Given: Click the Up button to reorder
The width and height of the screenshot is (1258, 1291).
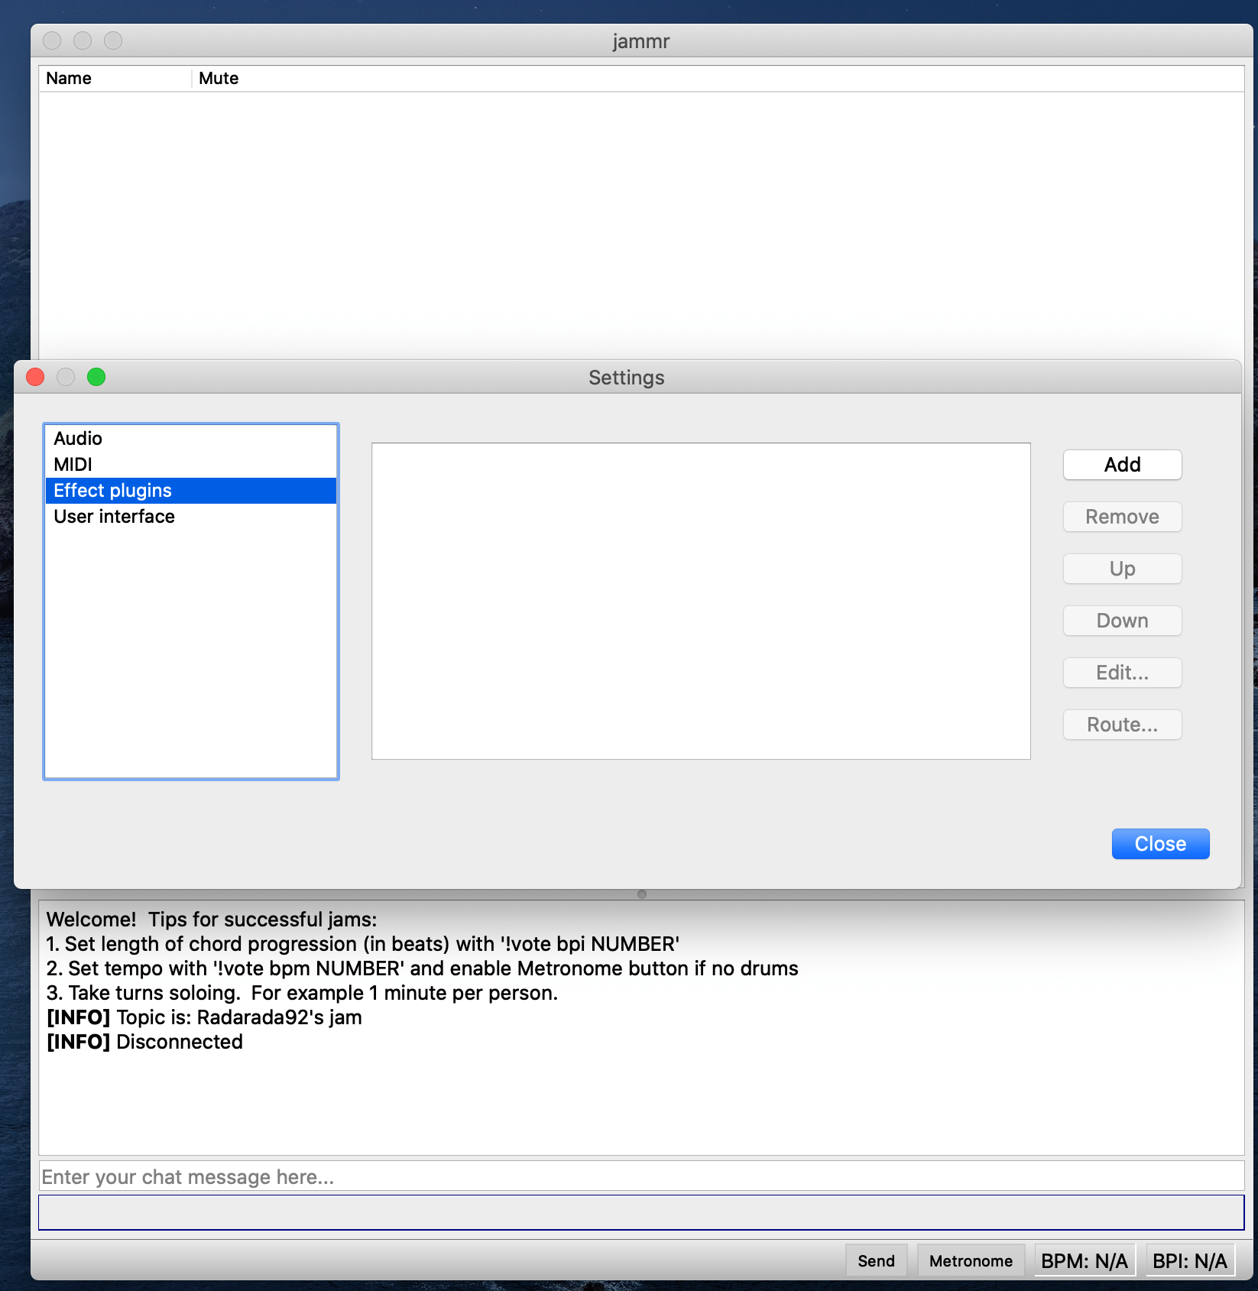Looking at the screenshot, I should 1121,569.
